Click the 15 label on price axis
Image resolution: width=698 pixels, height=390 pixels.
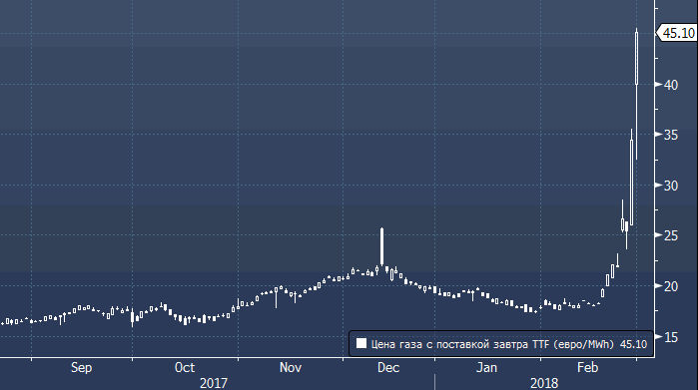(x=671, y=337)
